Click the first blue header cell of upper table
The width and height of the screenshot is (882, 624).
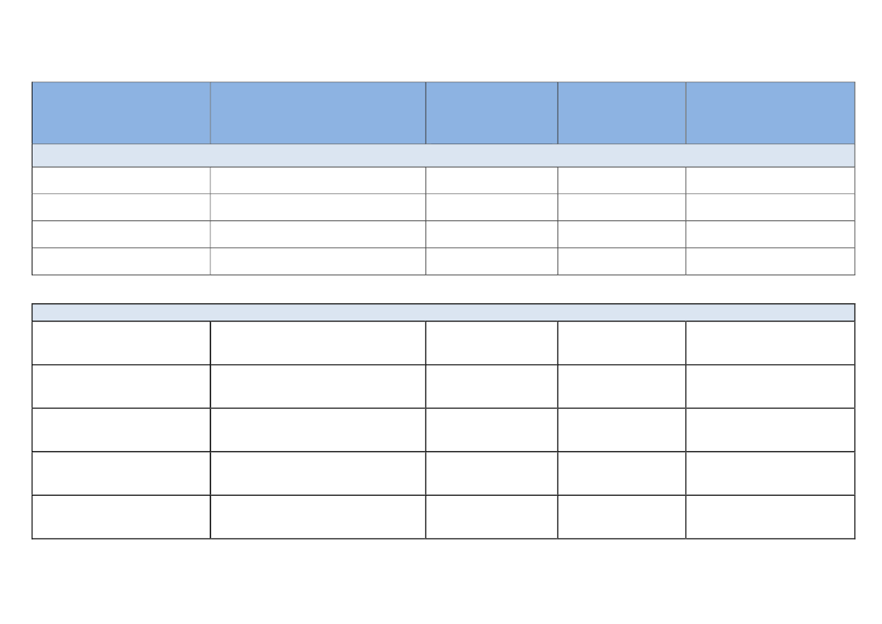(x=121, y=113)
